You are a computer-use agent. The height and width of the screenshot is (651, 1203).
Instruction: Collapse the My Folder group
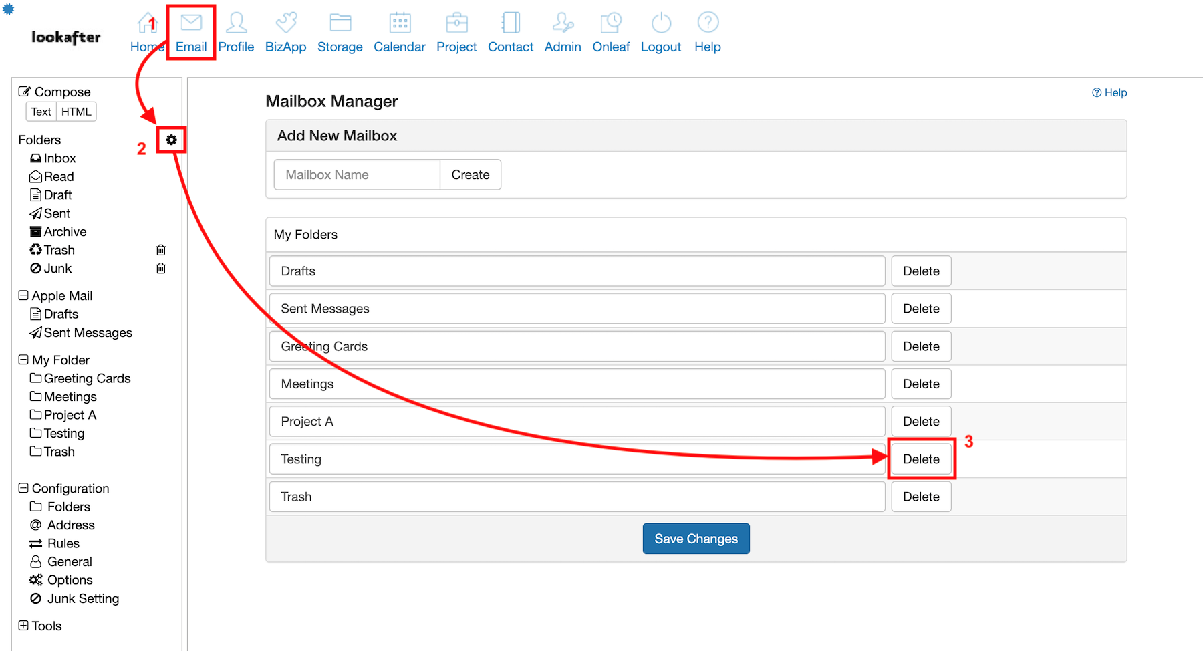pyautogui.click(x=23, y=360)
